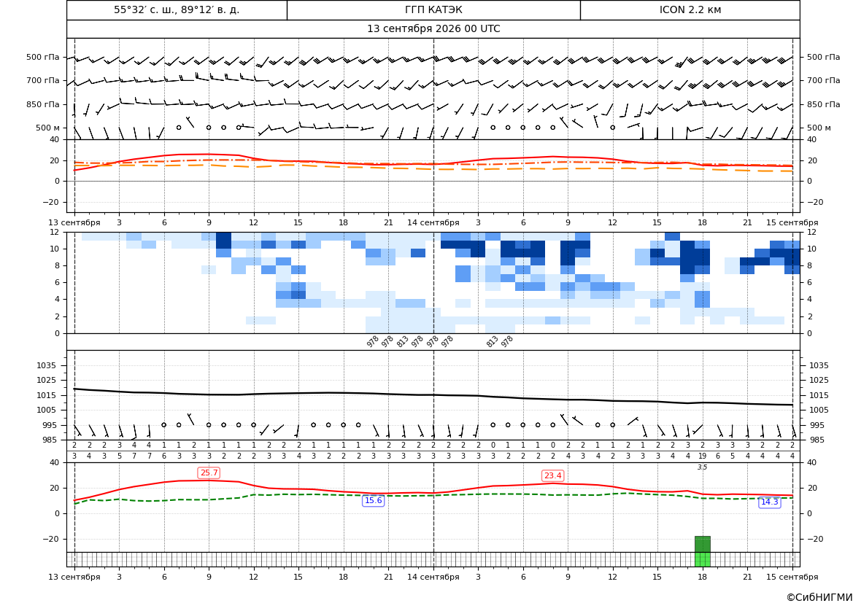The height and width of the screenshot is (603, 853).
Task: Click the red 25.7 maximum temperature label
Action: pyautogui.click(x=209, y=473)
